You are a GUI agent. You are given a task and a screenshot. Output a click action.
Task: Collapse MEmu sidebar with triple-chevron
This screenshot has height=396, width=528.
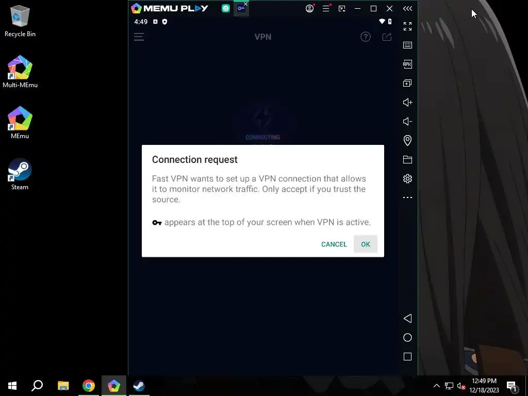(407, 8)
